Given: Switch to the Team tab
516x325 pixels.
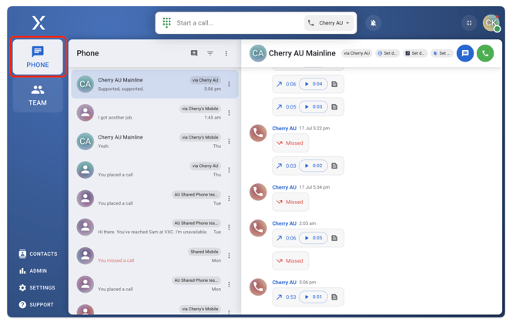Looking at the screenshot, I should [x=38, y=95].
